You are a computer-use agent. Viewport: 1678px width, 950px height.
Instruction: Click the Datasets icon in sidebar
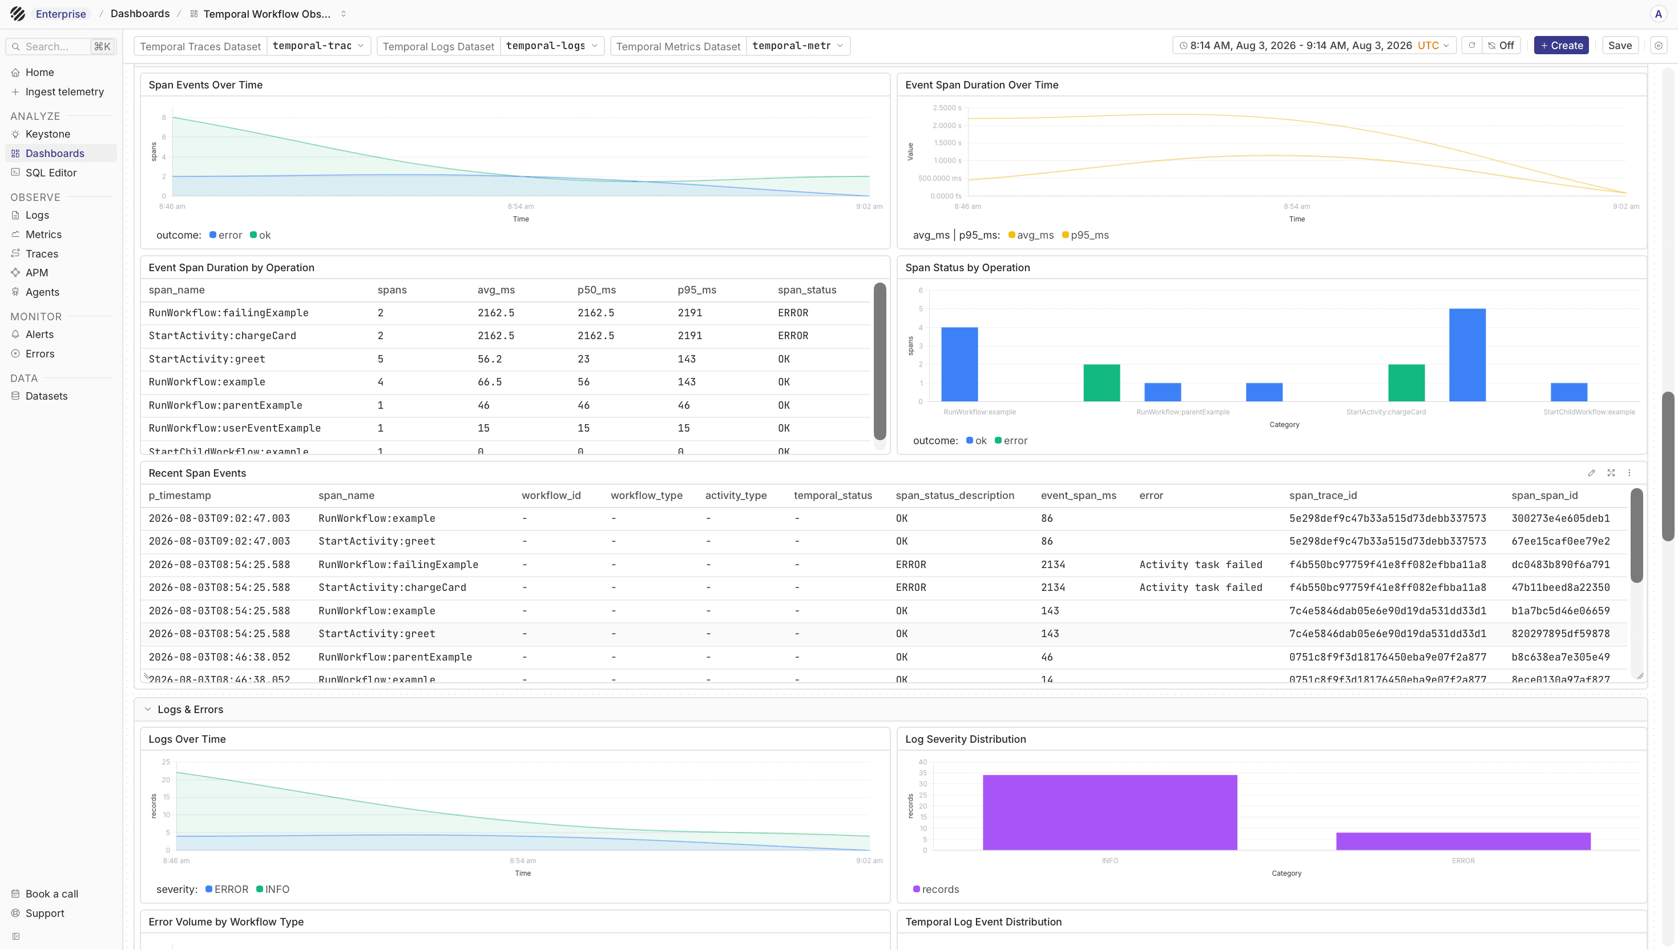tap(15, 396)
